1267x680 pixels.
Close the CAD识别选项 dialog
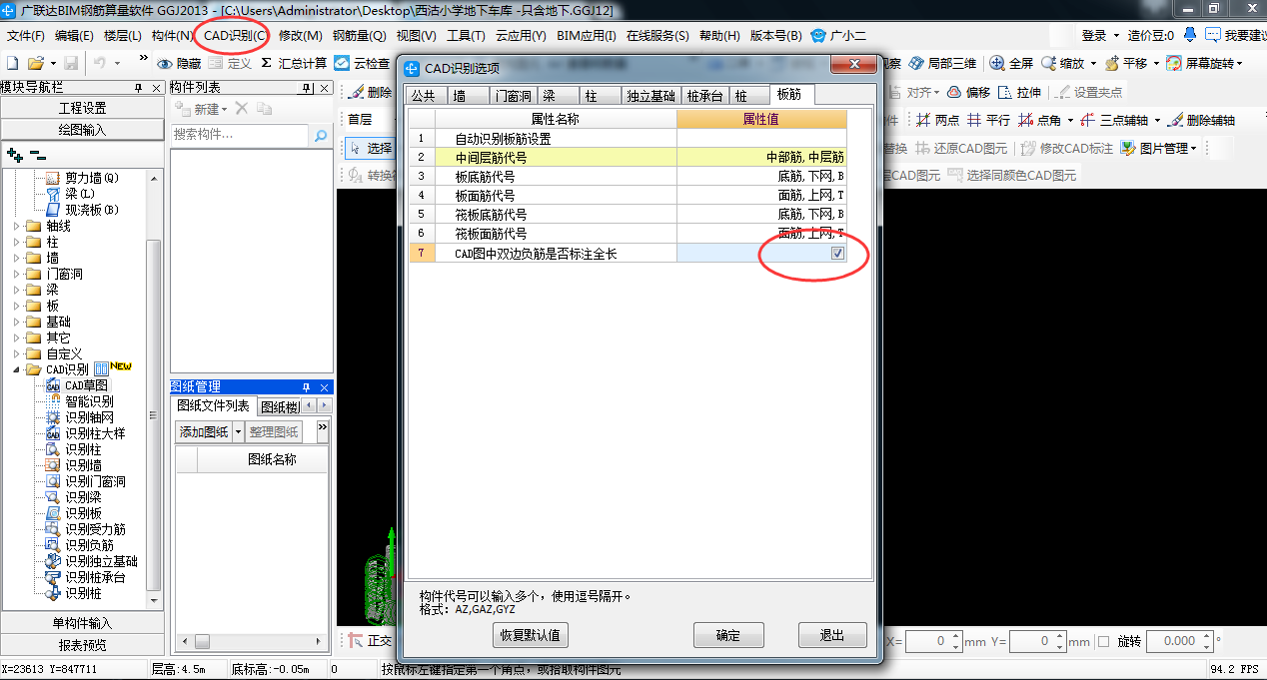(x=856, y=67)
